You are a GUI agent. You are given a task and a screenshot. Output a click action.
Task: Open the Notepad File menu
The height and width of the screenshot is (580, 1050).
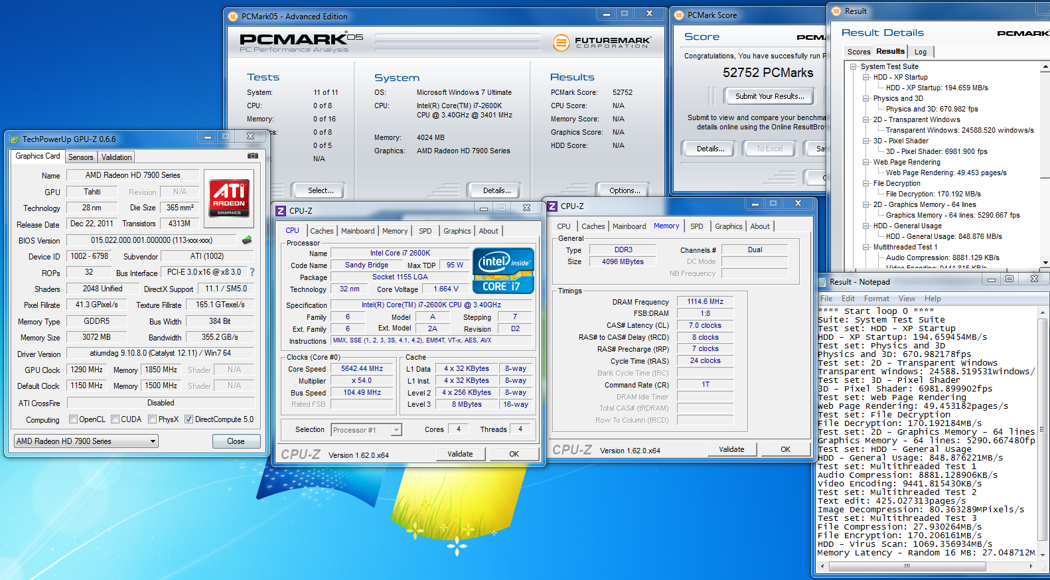pos(826,299)
